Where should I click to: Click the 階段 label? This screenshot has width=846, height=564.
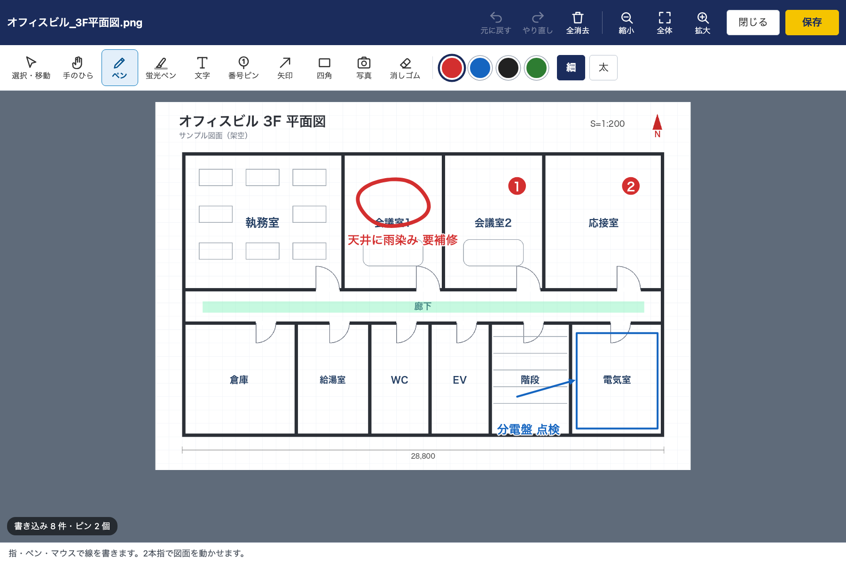coord(530,380)
